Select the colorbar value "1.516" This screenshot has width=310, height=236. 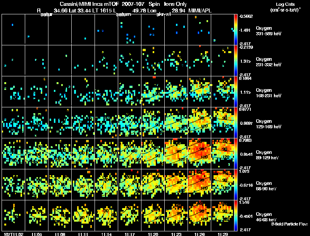point(244,202)
